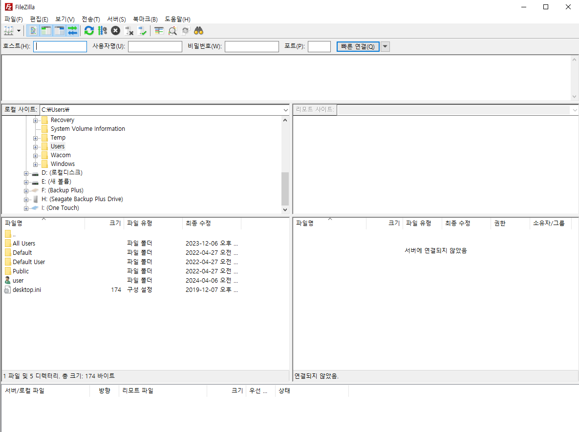
Task: Toggle the message log display
Action: tap(33, 31)
